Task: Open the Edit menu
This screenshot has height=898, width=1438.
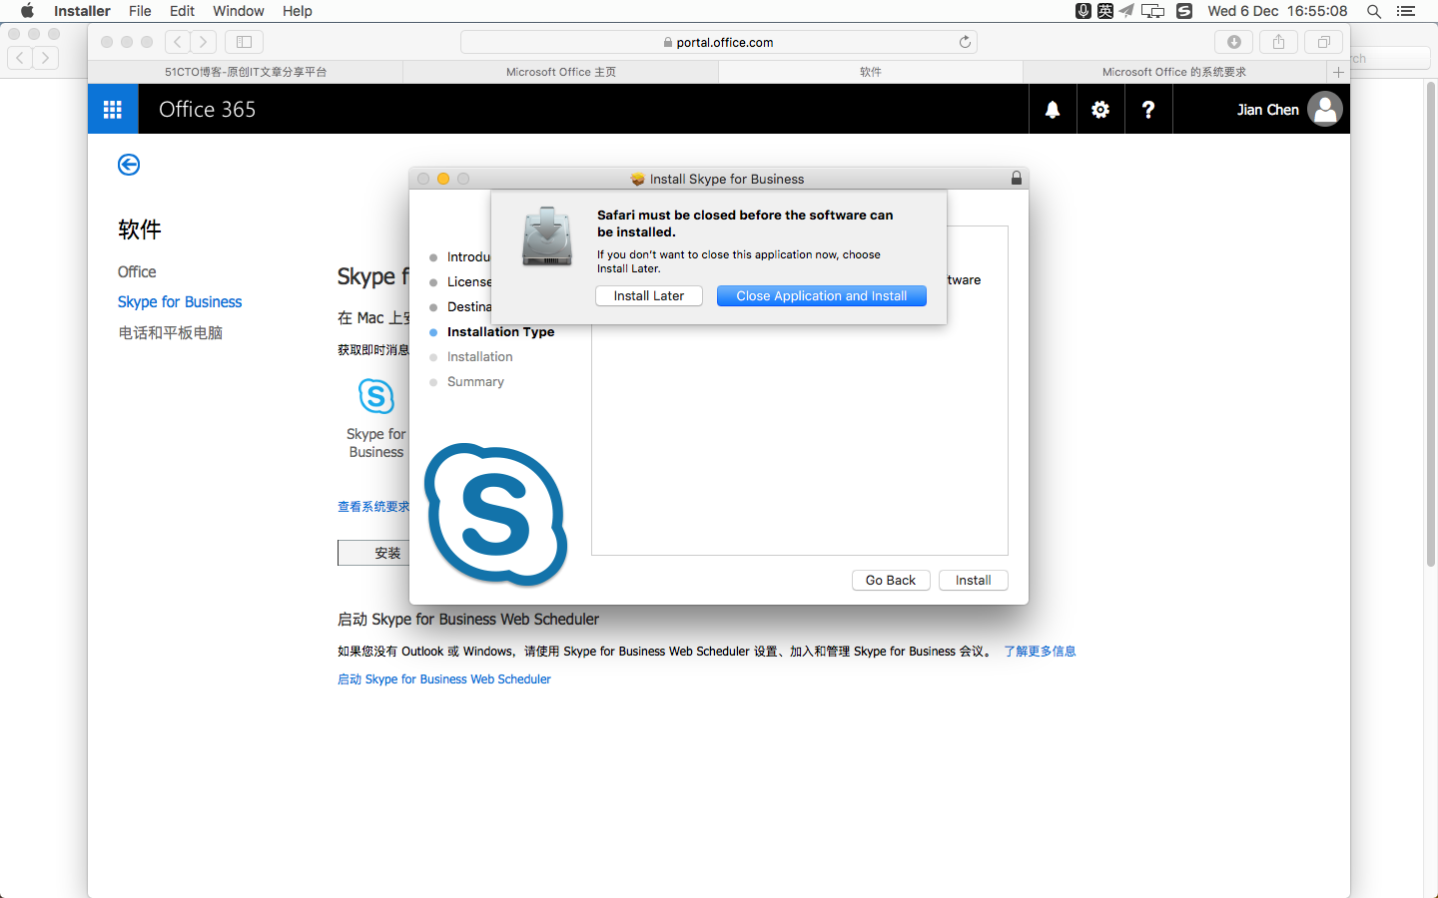Action: coord(182,11)
